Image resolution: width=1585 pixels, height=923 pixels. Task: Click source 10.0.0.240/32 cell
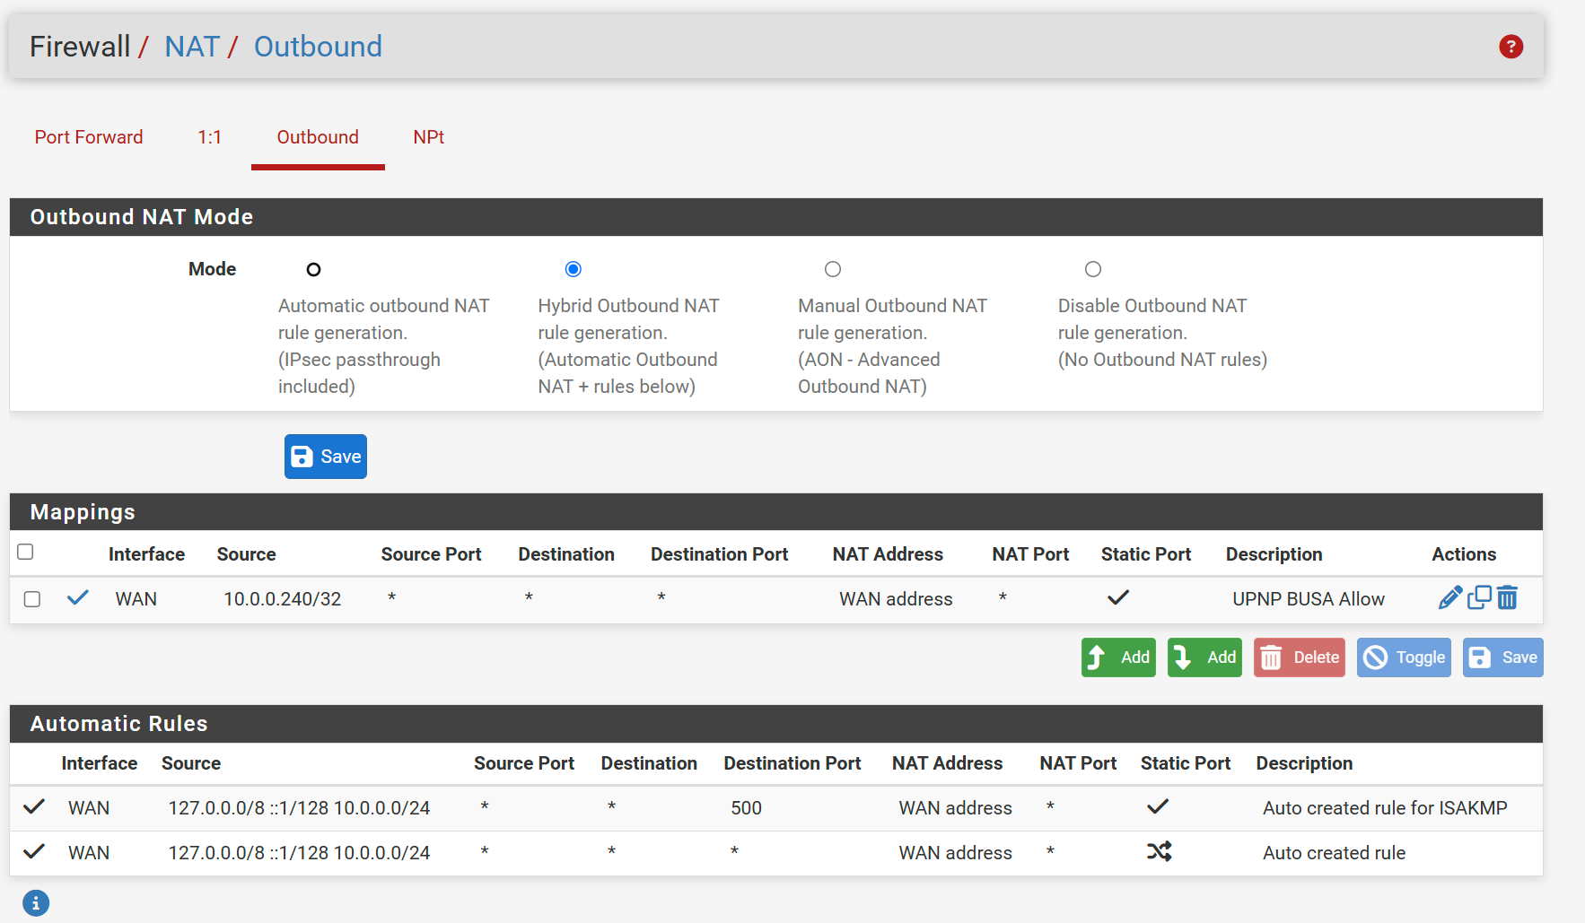[282, 599]
